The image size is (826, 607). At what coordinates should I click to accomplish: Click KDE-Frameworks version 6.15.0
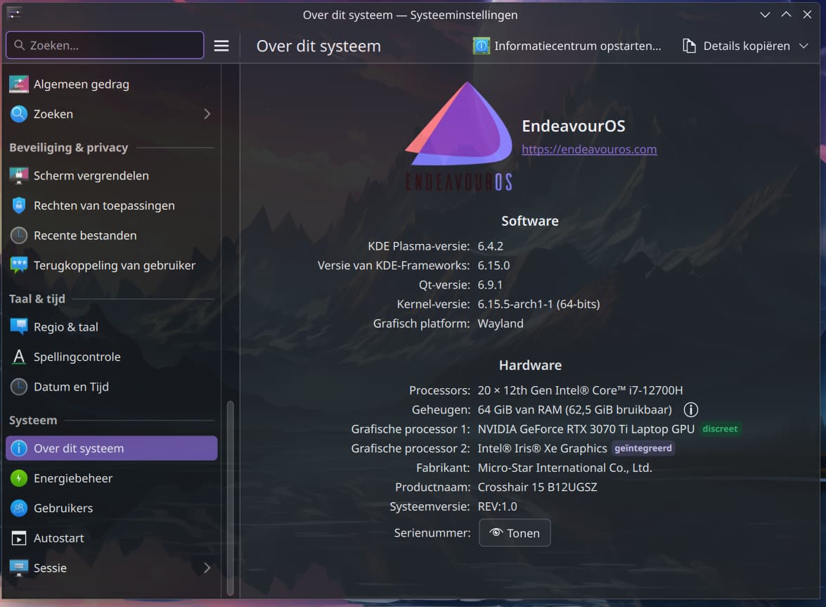(x=493, y=266)
